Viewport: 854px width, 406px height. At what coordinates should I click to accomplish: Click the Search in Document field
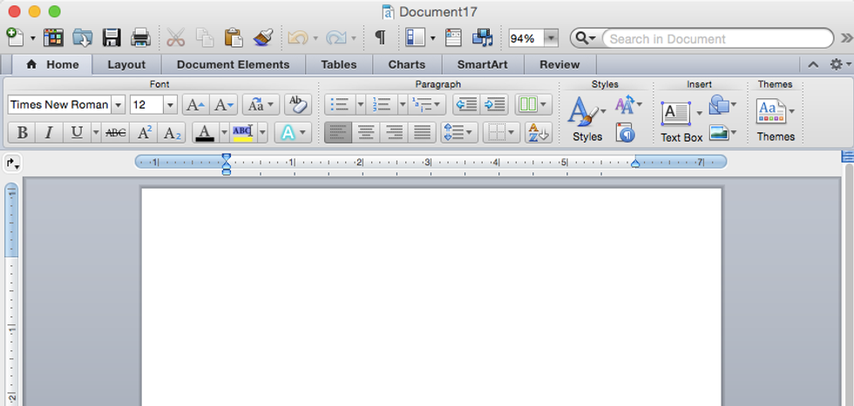click(x=716, y=38)
